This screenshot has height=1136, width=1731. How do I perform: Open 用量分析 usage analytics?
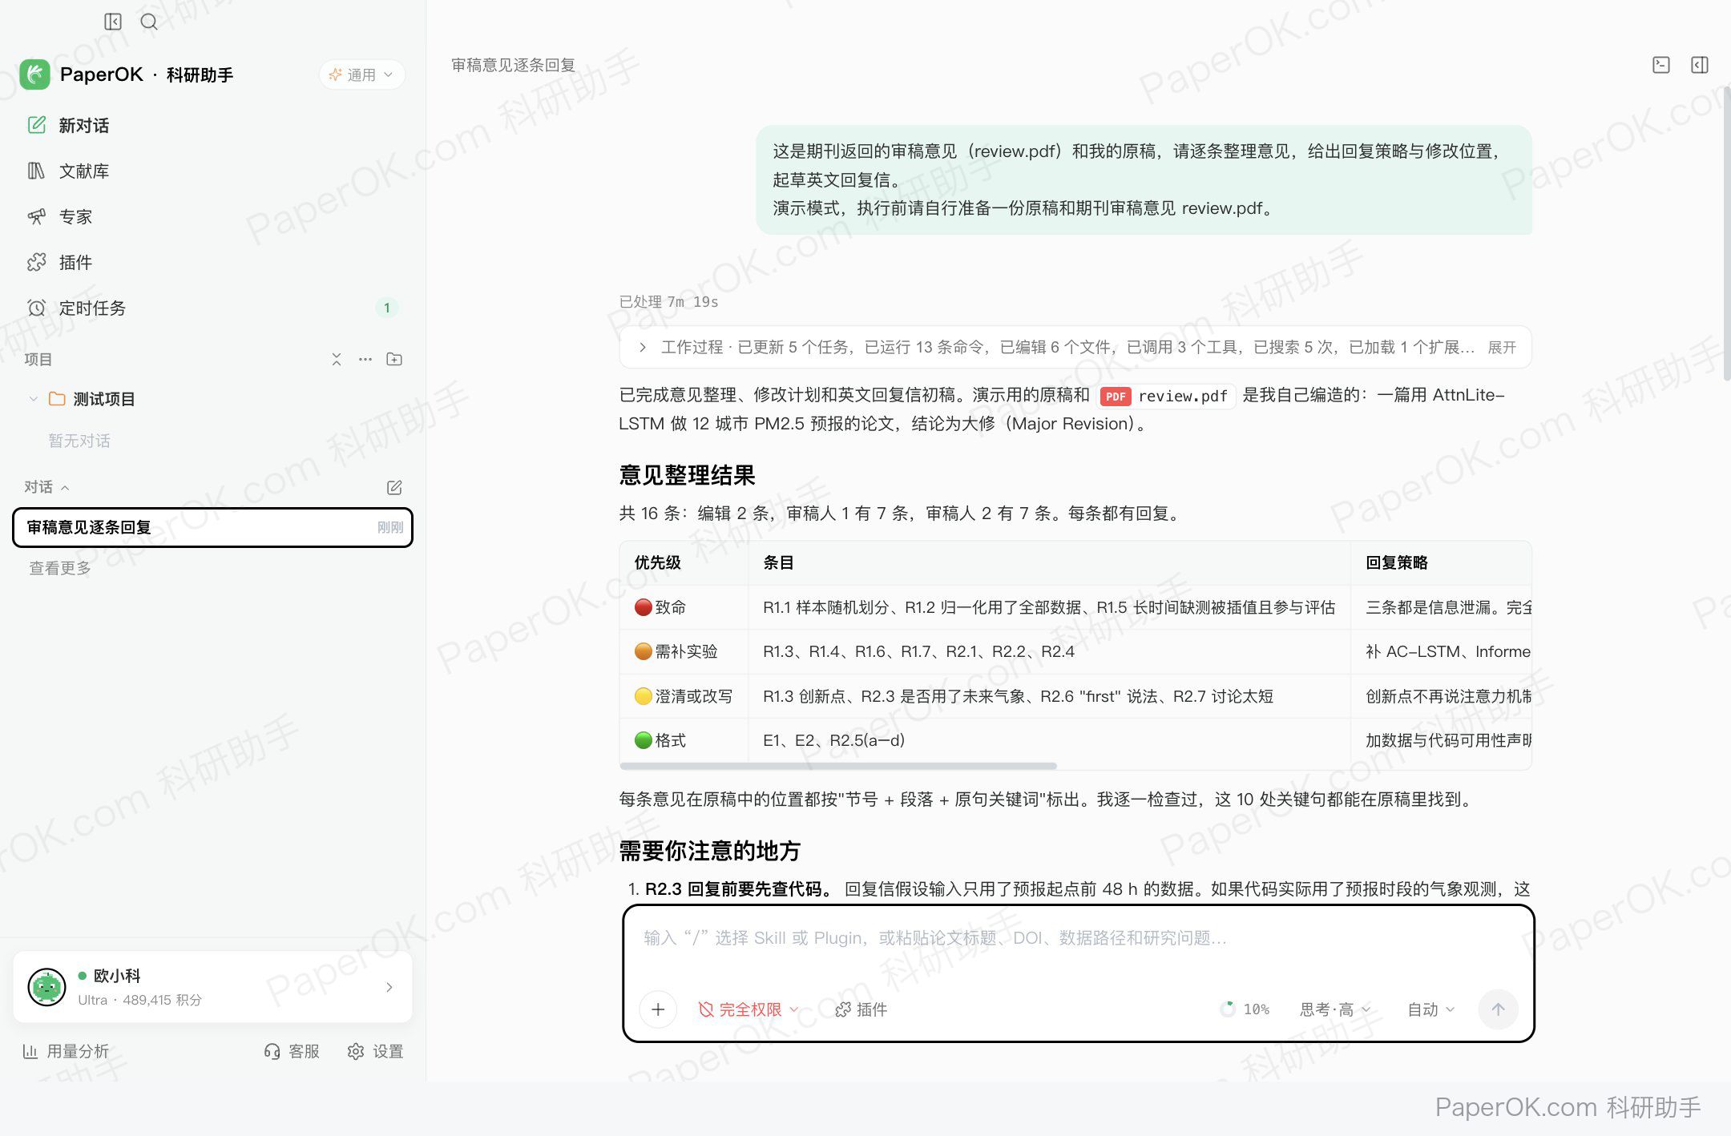(66, 1051)
